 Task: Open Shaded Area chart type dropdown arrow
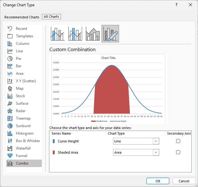click(156, 152)
